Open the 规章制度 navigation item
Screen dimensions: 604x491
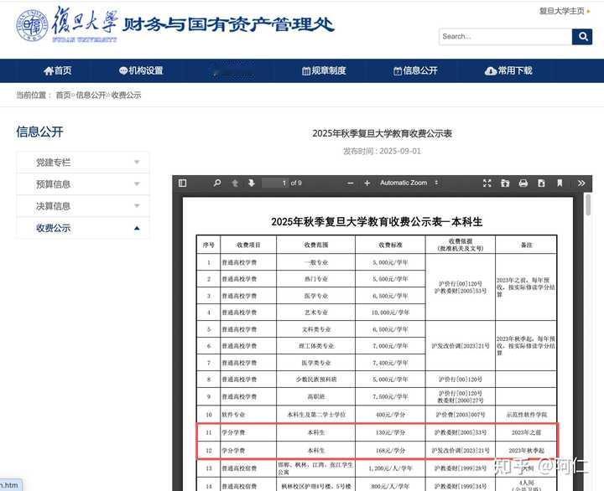(324, 71)
